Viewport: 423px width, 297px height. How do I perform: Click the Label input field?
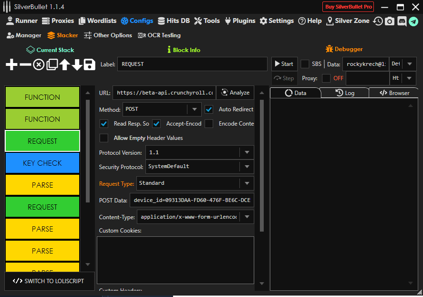(192, 64)
